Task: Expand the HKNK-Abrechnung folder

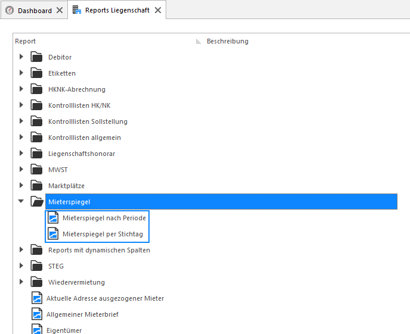Action: [21, 89]
